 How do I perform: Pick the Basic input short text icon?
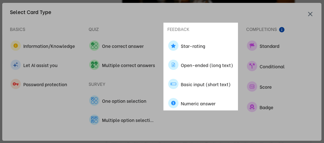(x=173, y=84)
